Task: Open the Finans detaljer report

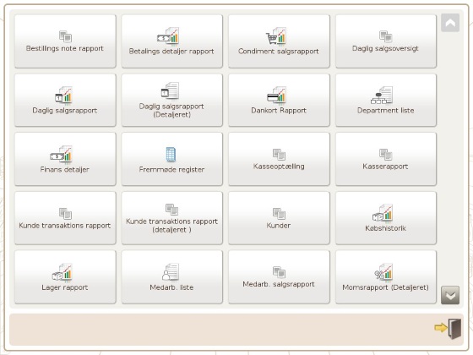Action: pyautogui.click(x=65, y=159)
